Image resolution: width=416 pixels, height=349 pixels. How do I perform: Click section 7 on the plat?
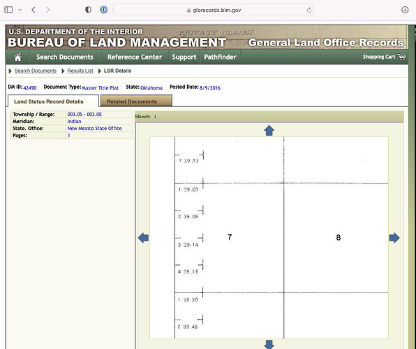click(230, 237)
